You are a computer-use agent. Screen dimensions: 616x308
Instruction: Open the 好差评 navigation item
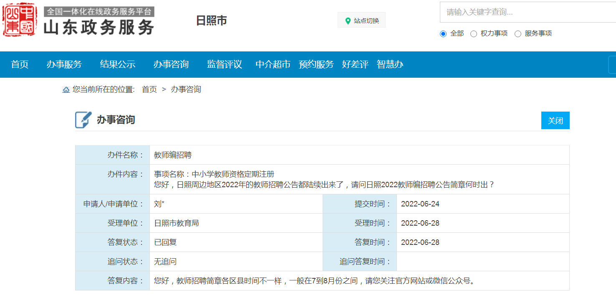click(355, 64)
